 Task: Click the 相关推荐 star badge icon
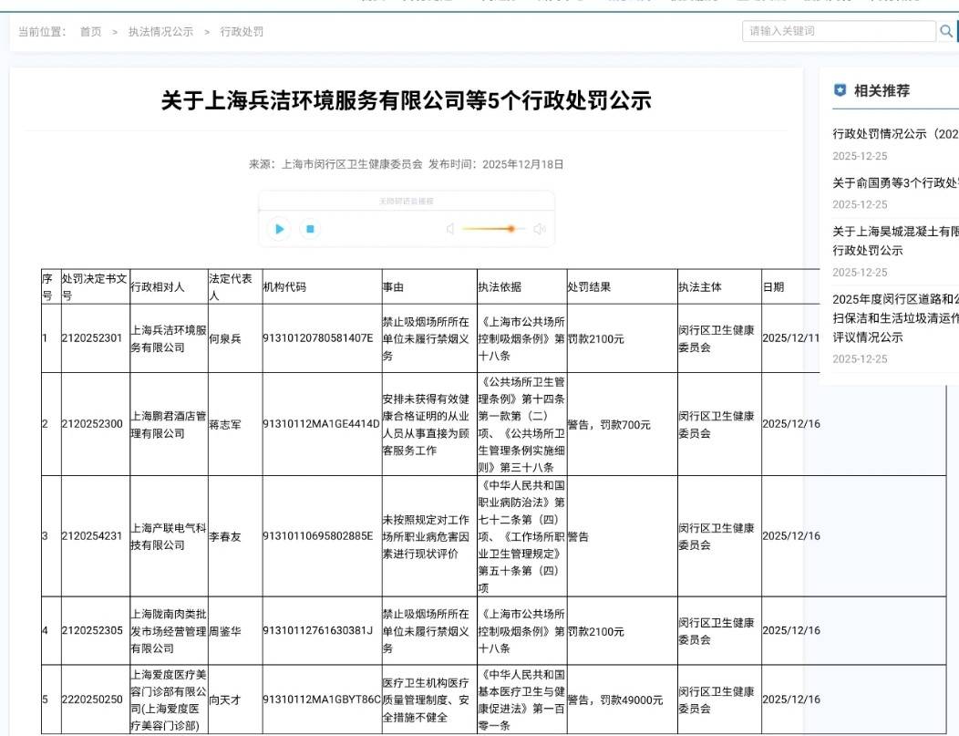click(x=840, y=90)
